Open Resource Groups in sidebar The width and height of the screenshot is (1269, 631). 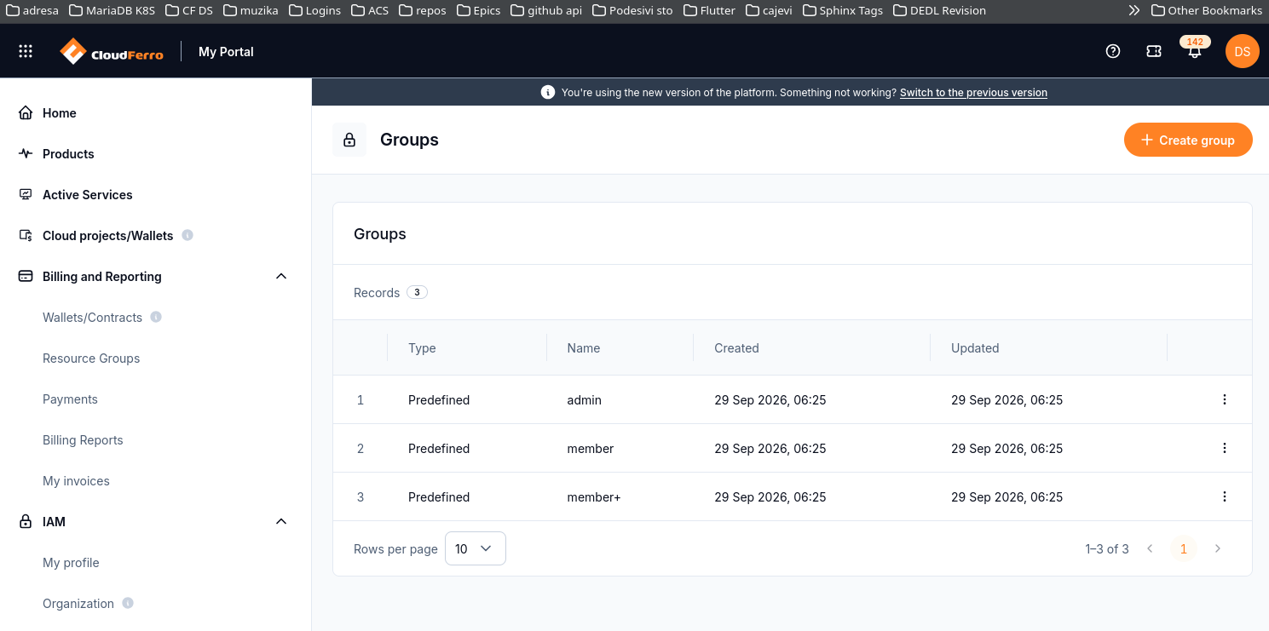(x=91, y=358)
